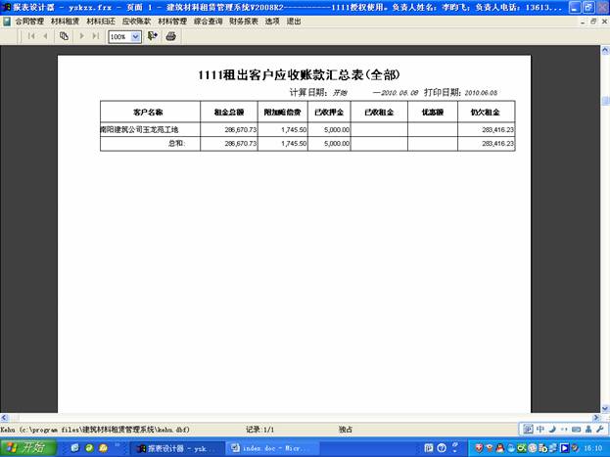Click the previous page arrow
The height and width of the screenshot is (457, 610).
(45, 36)
